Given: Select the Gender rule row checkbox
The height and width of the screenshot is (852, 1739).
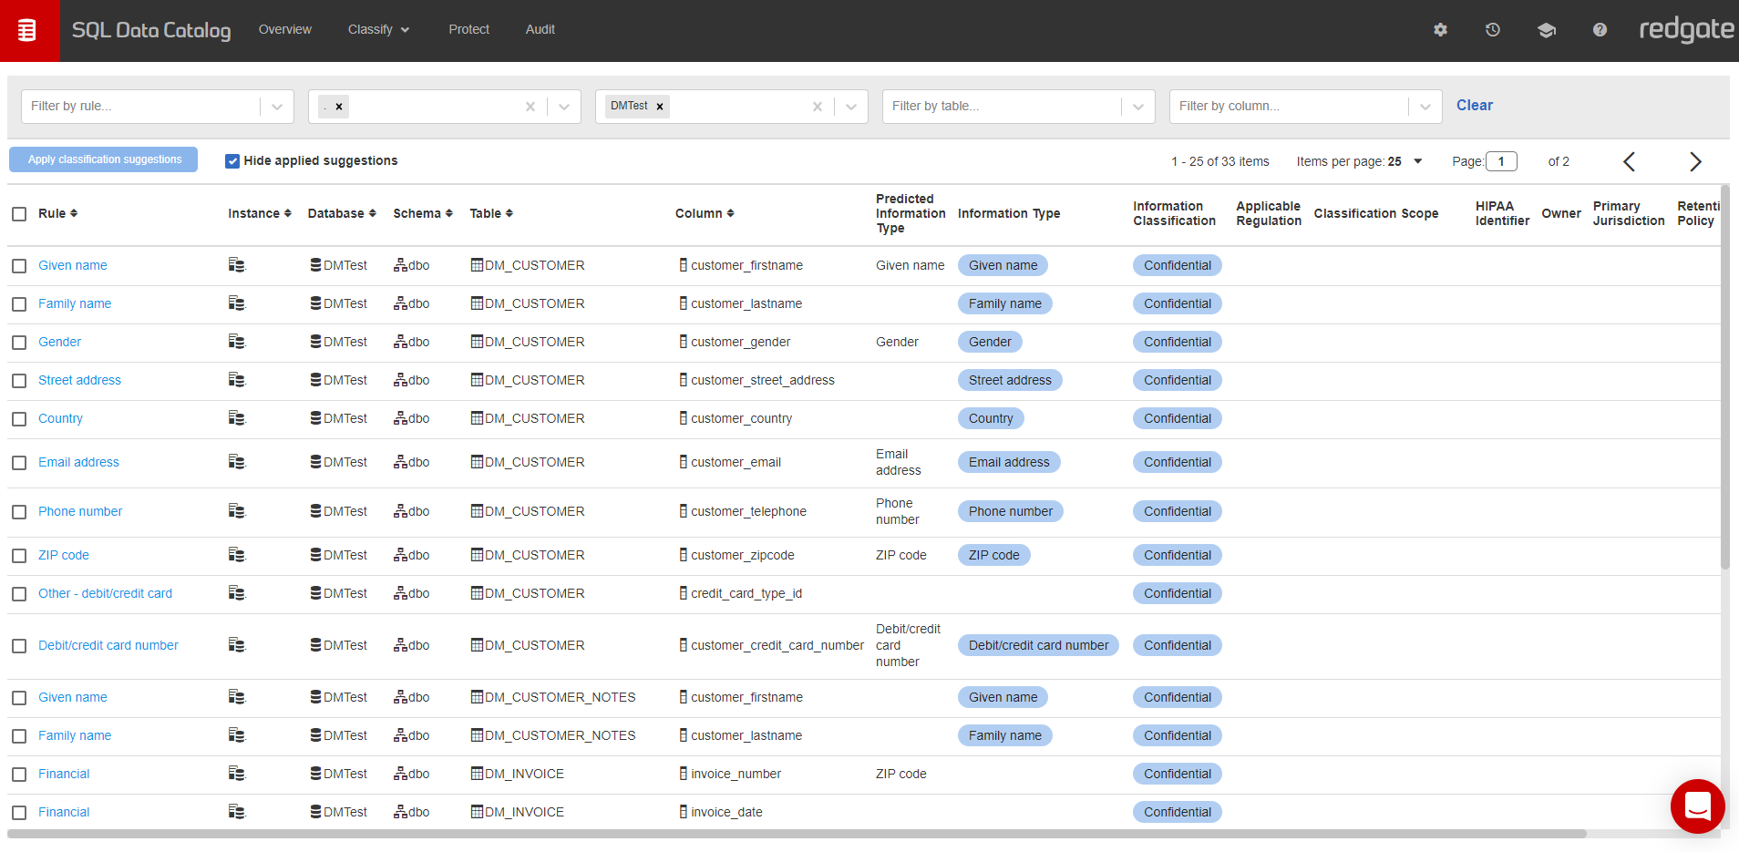Looking at the screenshot, I should click(x=19, y=343).
